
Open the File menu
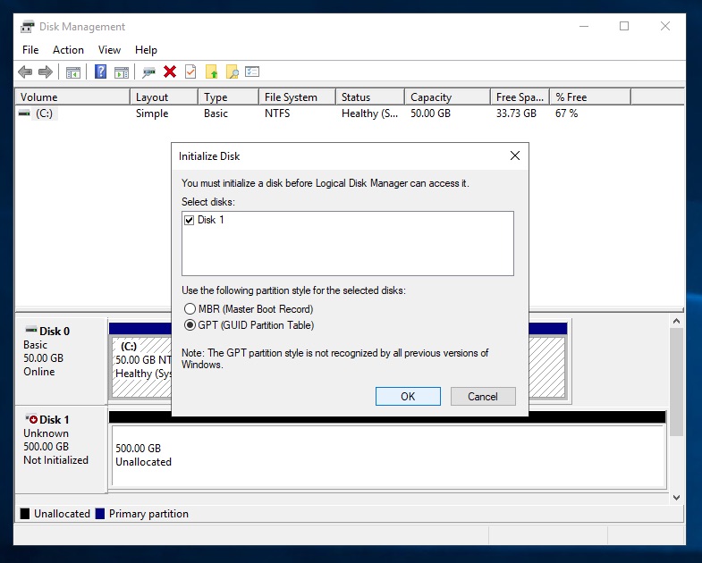30,50
